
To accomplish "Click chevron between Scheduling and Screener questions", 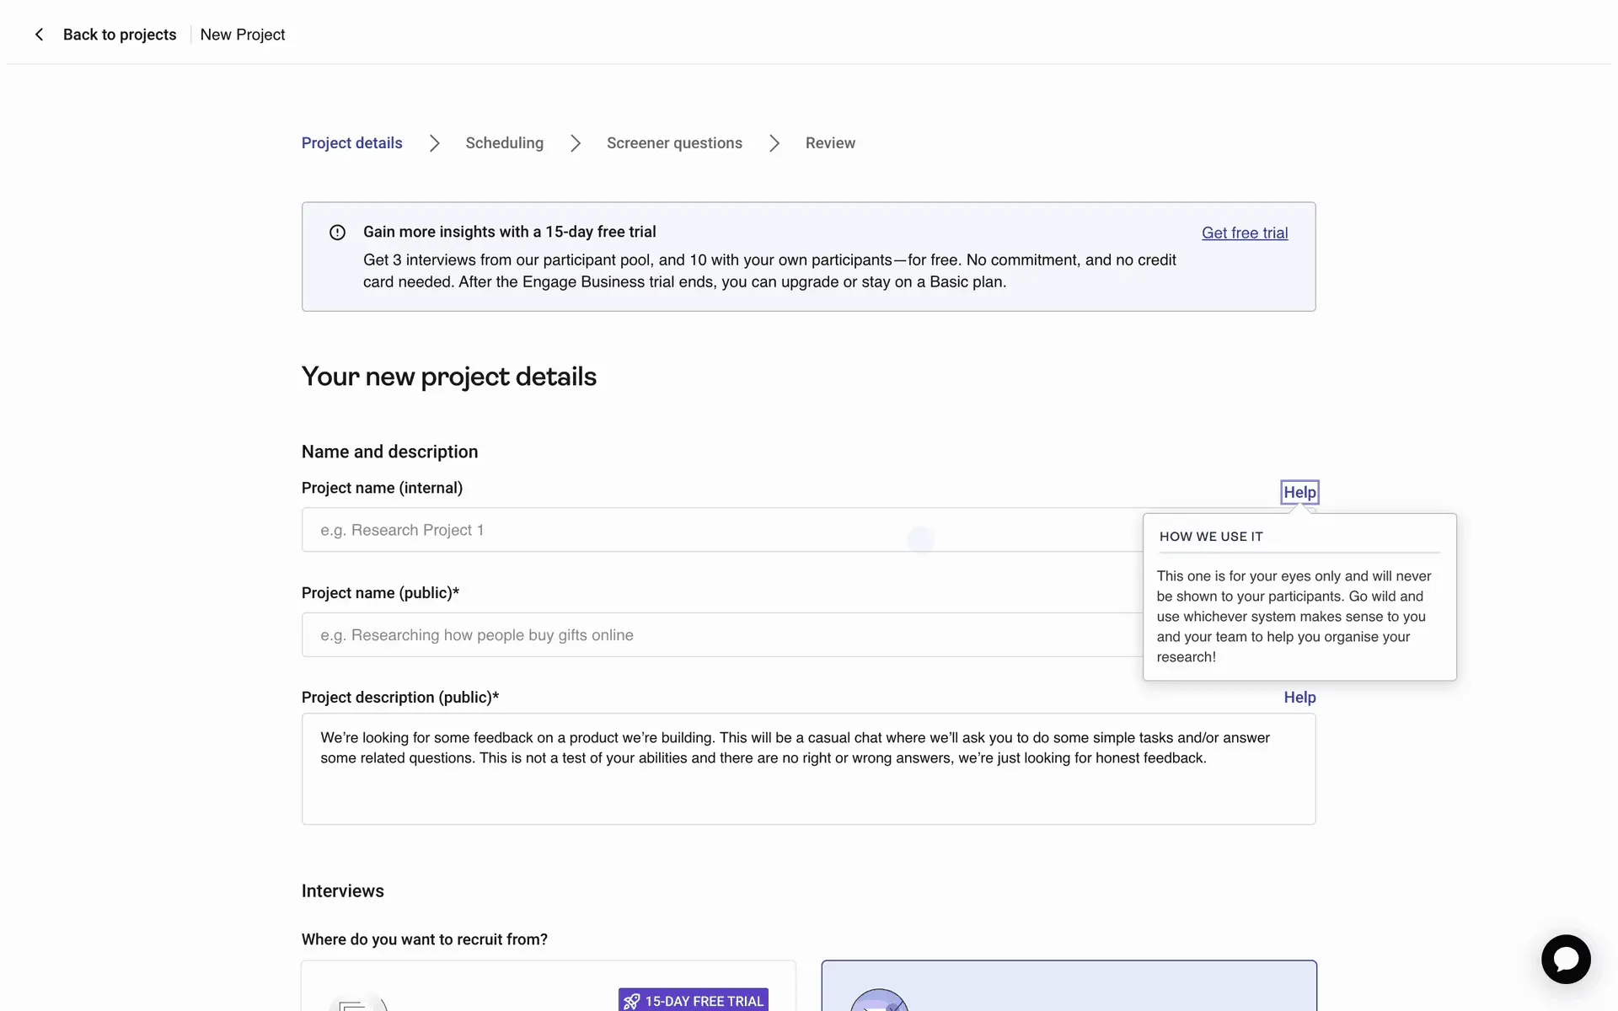I will click(575, 143).
